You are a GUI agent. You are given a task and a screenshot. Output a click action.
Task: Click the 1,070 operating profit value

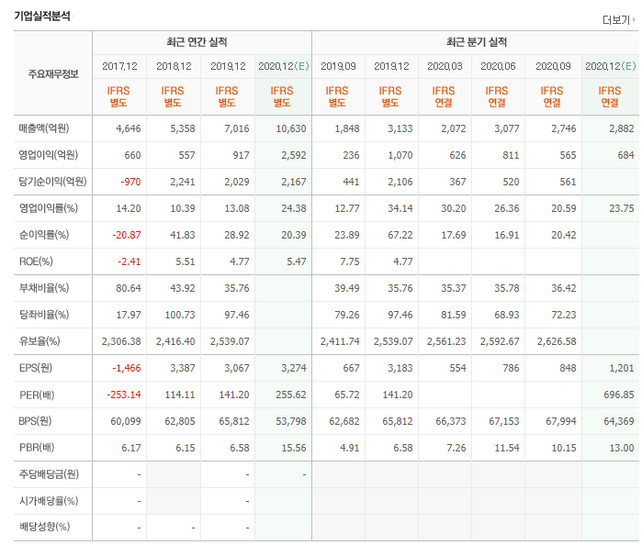click(400, 155)
